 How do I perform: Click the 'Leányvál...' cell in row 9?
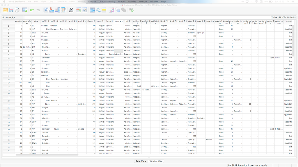click(119, 54)
